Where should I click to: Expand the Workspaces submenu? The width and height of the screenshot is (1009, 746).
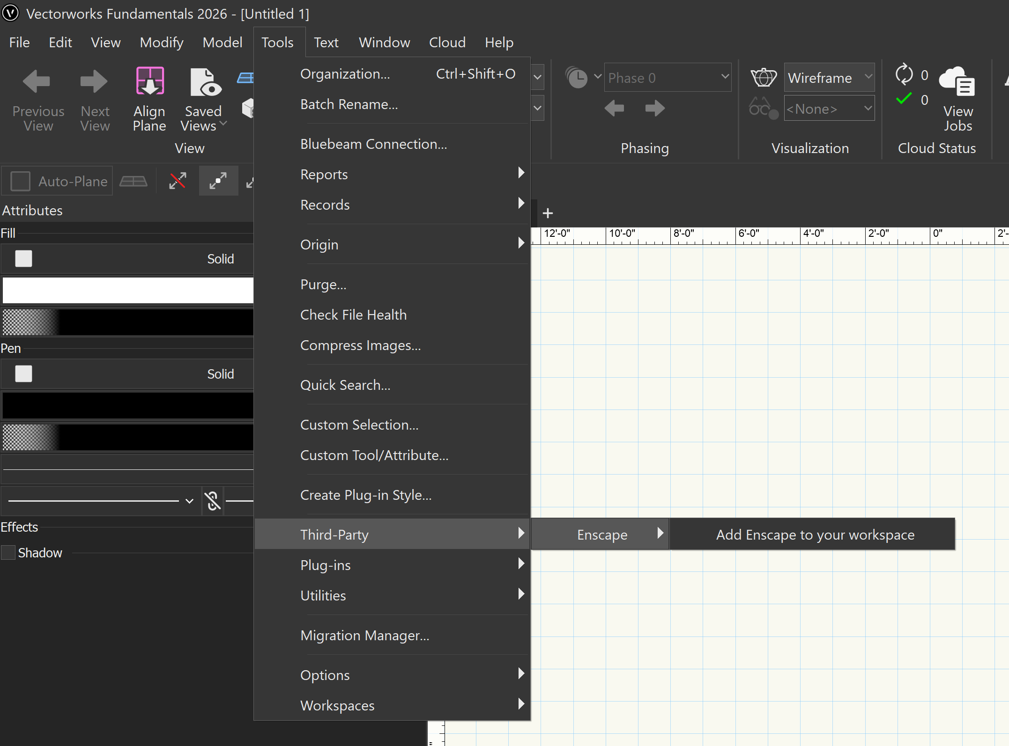pos(392,705)
